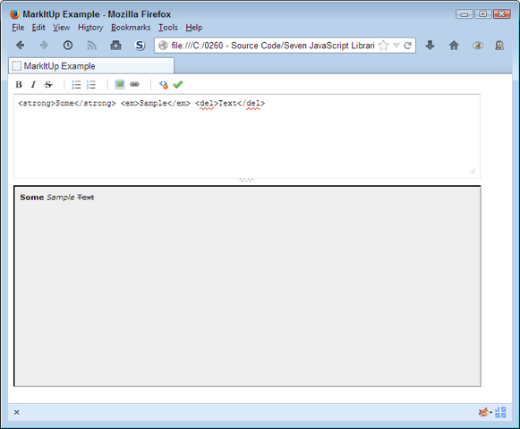Click the fox icon in the status bar
The width and height of the screenshot is (520, 429).
point(484,412)
